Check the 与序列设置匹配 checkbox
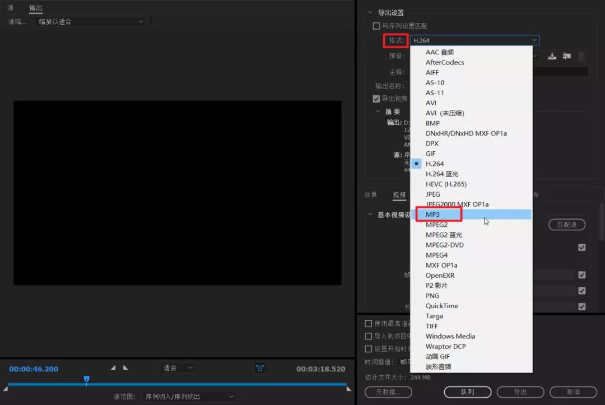Screen dimensions: 605x405 point(376,26)
